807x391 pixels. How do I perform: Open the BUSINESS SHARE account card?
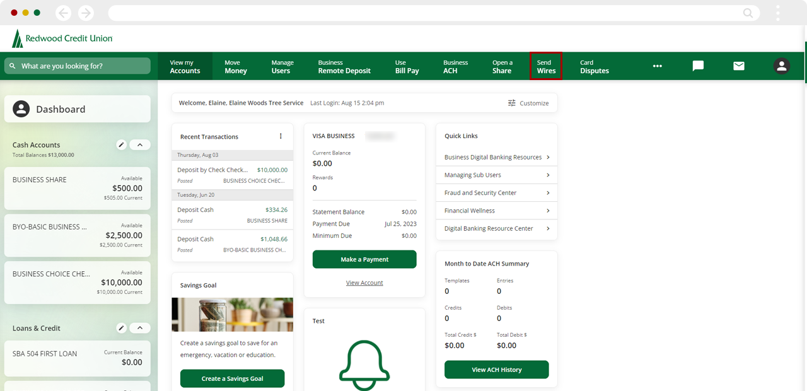click(x=78, y=189)
